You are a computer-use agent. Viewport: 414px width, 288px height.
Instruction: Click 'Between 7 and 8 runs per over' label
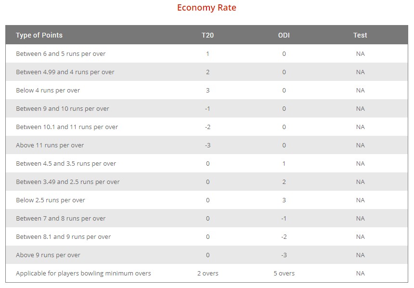[61, 219]
